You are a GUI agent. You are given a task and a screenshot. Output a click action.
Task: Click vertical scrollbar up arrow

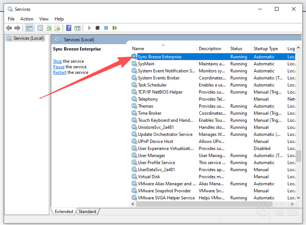[298, 48]
